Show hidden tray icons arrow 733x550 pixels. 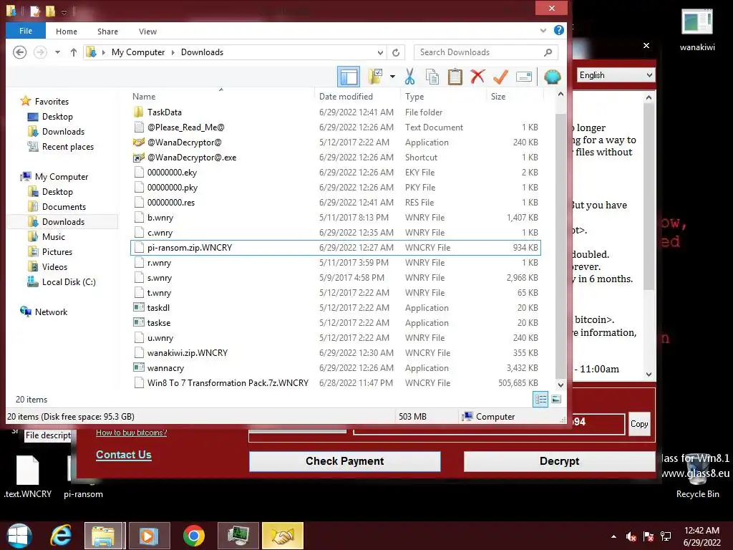pos(613,536)
